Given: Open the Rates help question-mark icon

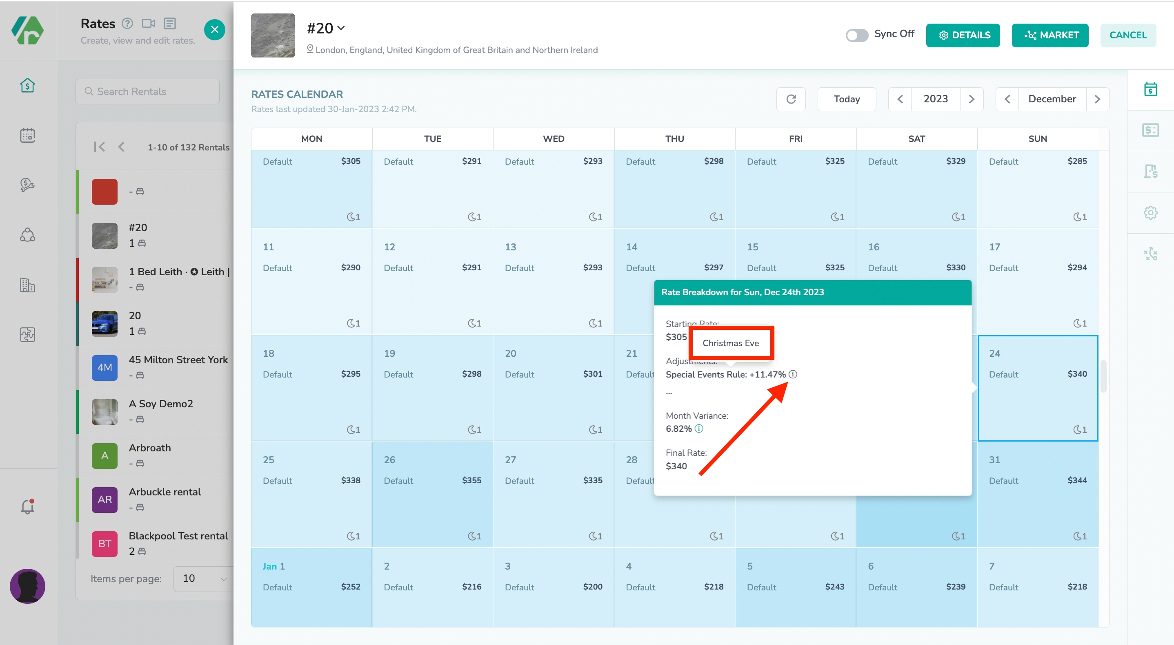Looking at the screenshot, I should (128, 23).
